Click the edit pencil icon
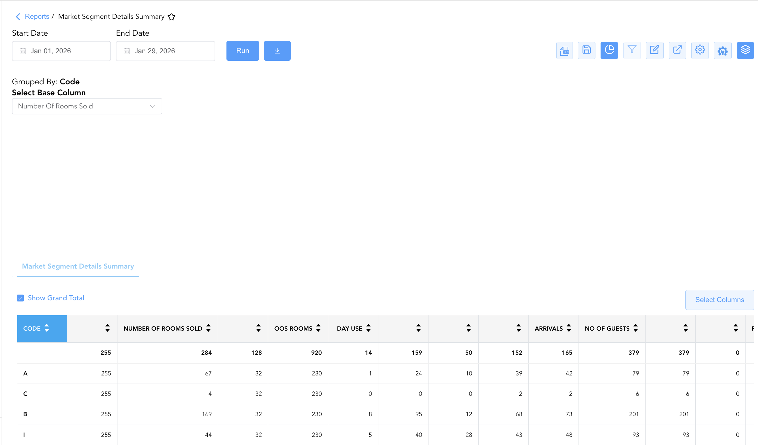This screenshot has height=445, width=758. pyautogui.click(x=654, y=50)
